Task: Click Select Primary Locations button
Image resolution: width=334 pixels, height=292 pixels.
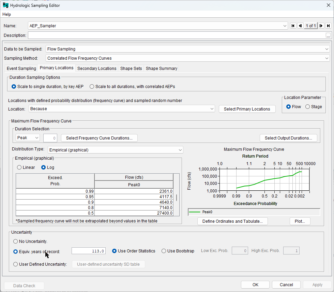Action: (x=247, y=109)
